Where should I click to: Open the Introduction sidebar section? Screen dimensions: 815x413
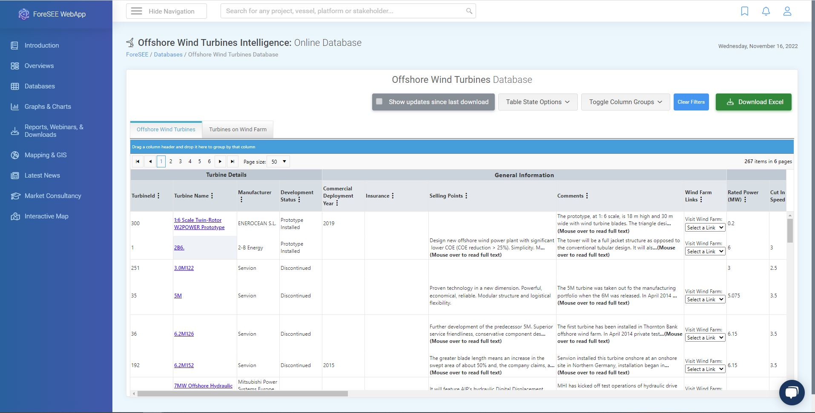click(x=41, y=45)
